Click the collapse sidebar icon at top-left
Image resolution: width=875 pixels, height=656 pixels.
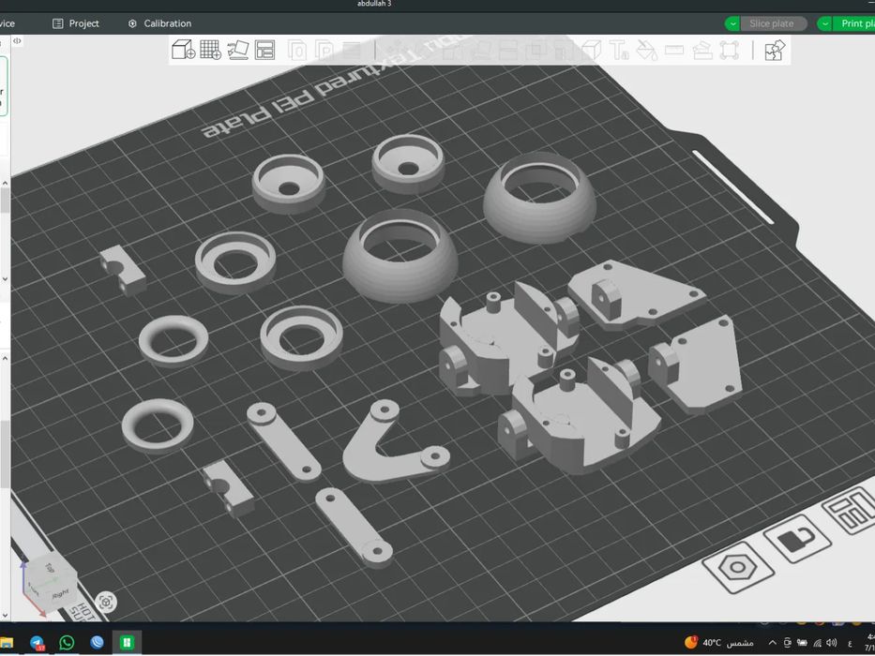pyautogui.click(x=17, y=40)
